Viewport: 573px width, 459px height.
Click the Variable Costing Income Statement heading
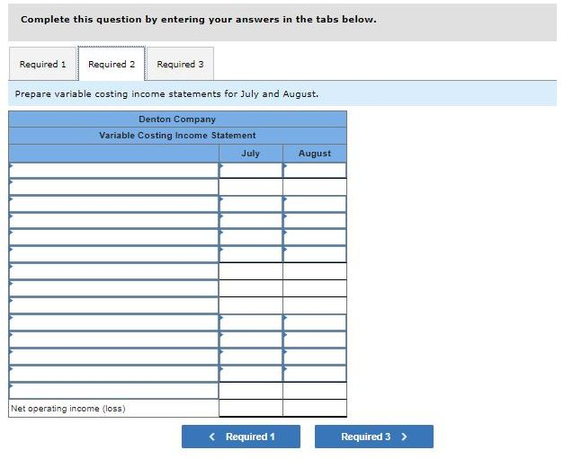coord(177,136)
